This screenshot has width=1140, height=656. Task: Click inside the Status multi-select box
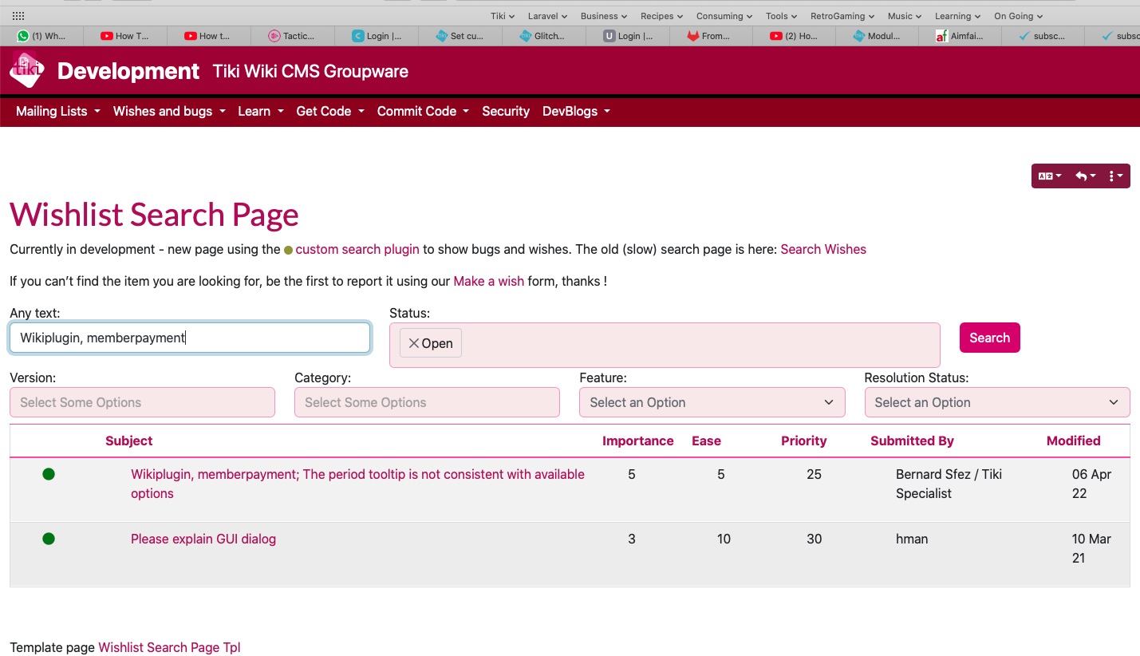point(665,345)
